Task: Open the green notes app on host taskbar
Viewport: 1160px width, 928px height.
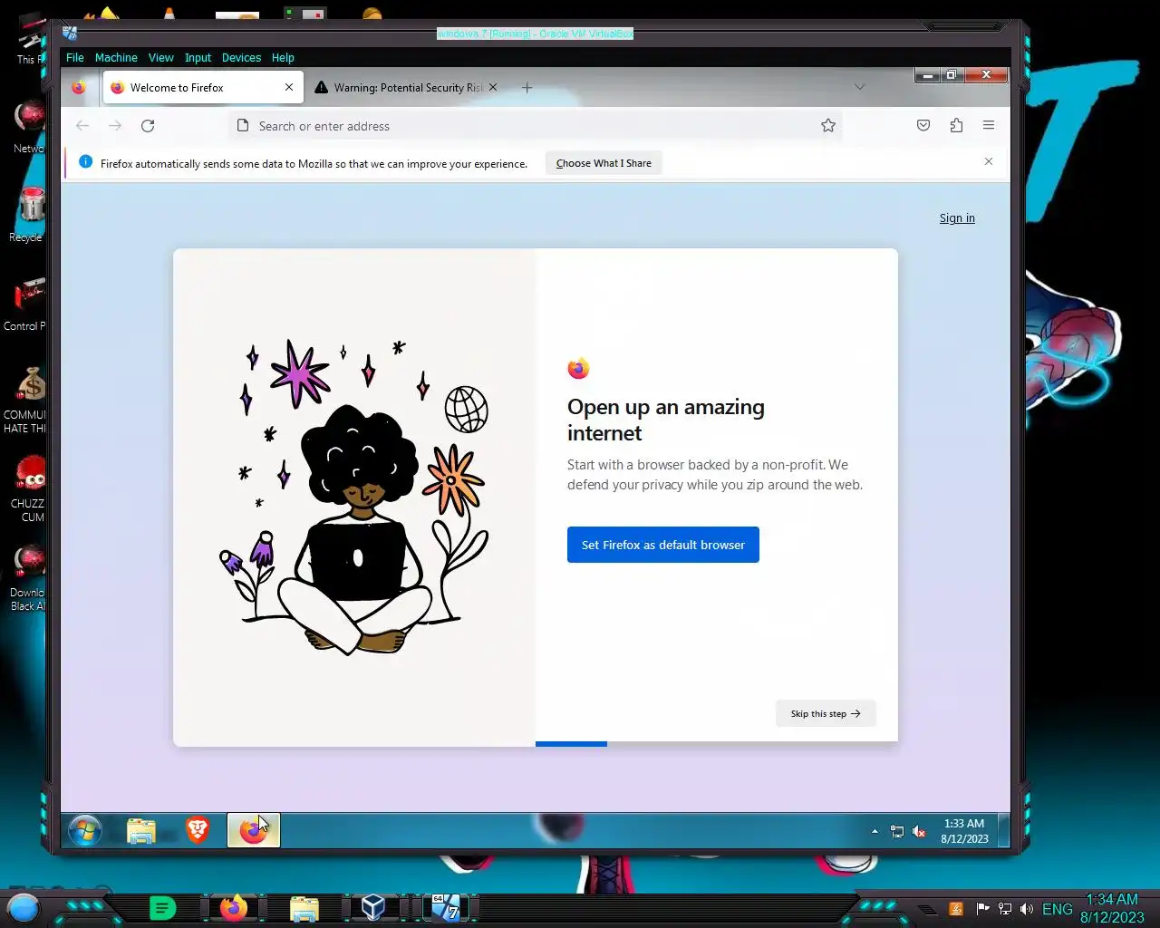Action: (162, 907)
